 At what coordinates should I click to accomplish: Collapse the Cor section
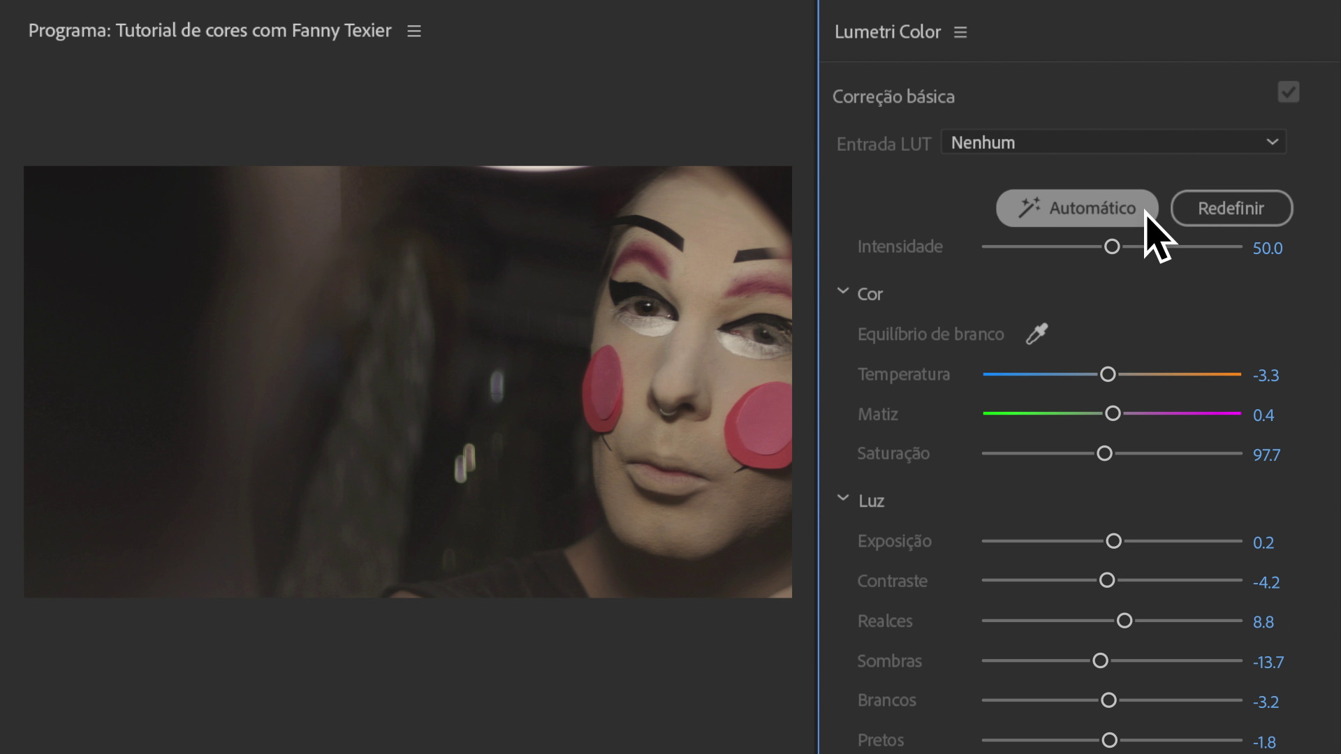coord(843,292)
